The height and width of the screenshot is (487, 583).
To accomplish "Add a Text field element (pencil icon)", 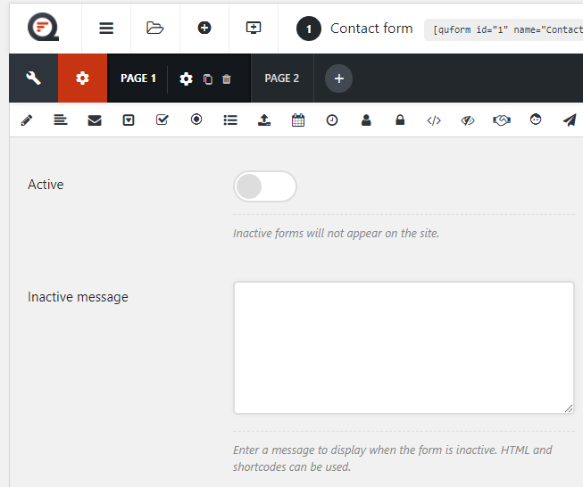I will 27,120.
